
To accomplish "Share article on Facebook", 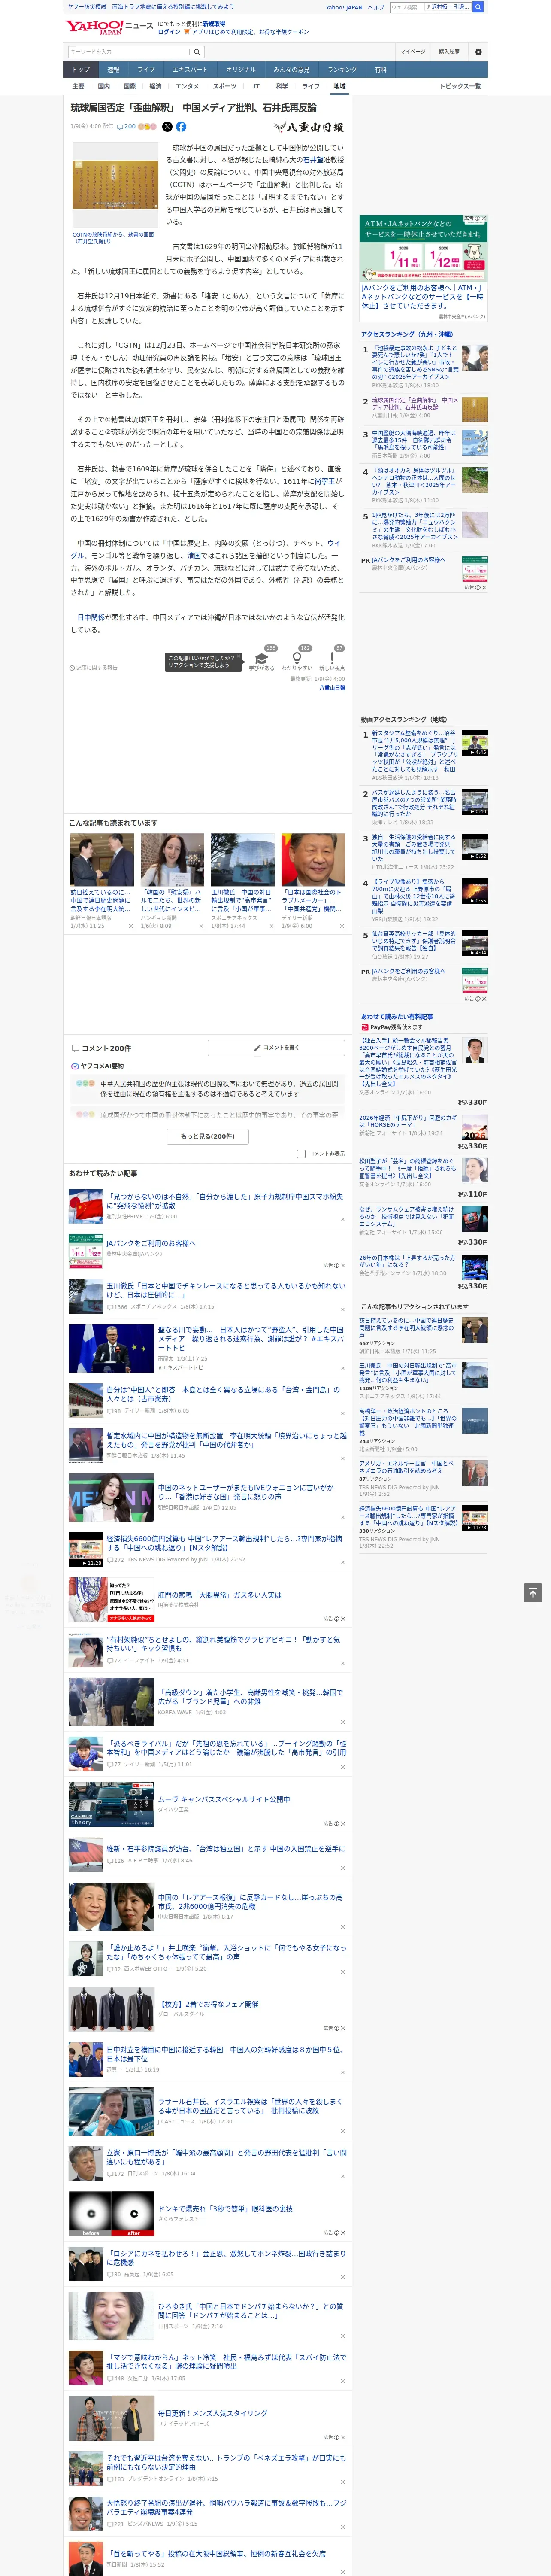I will [181, 127].
